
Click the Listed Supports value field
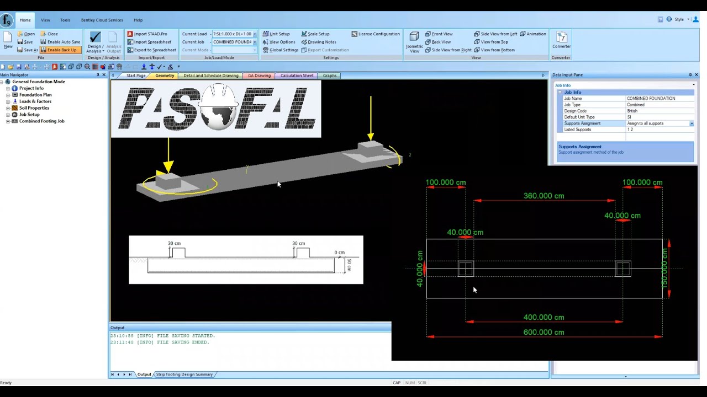click(x=659, y=130)
